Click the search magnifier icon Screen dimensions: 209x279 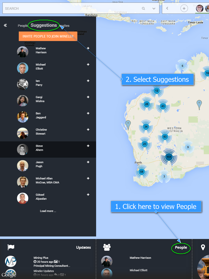143,9
